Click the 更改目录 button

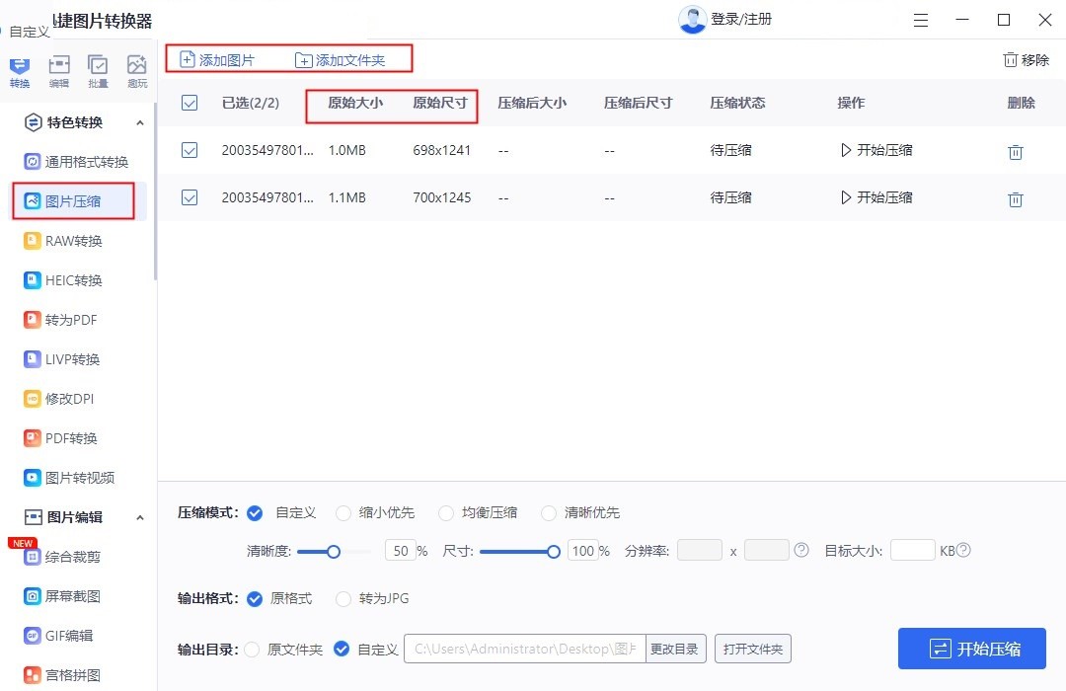(x=675, y=649)
